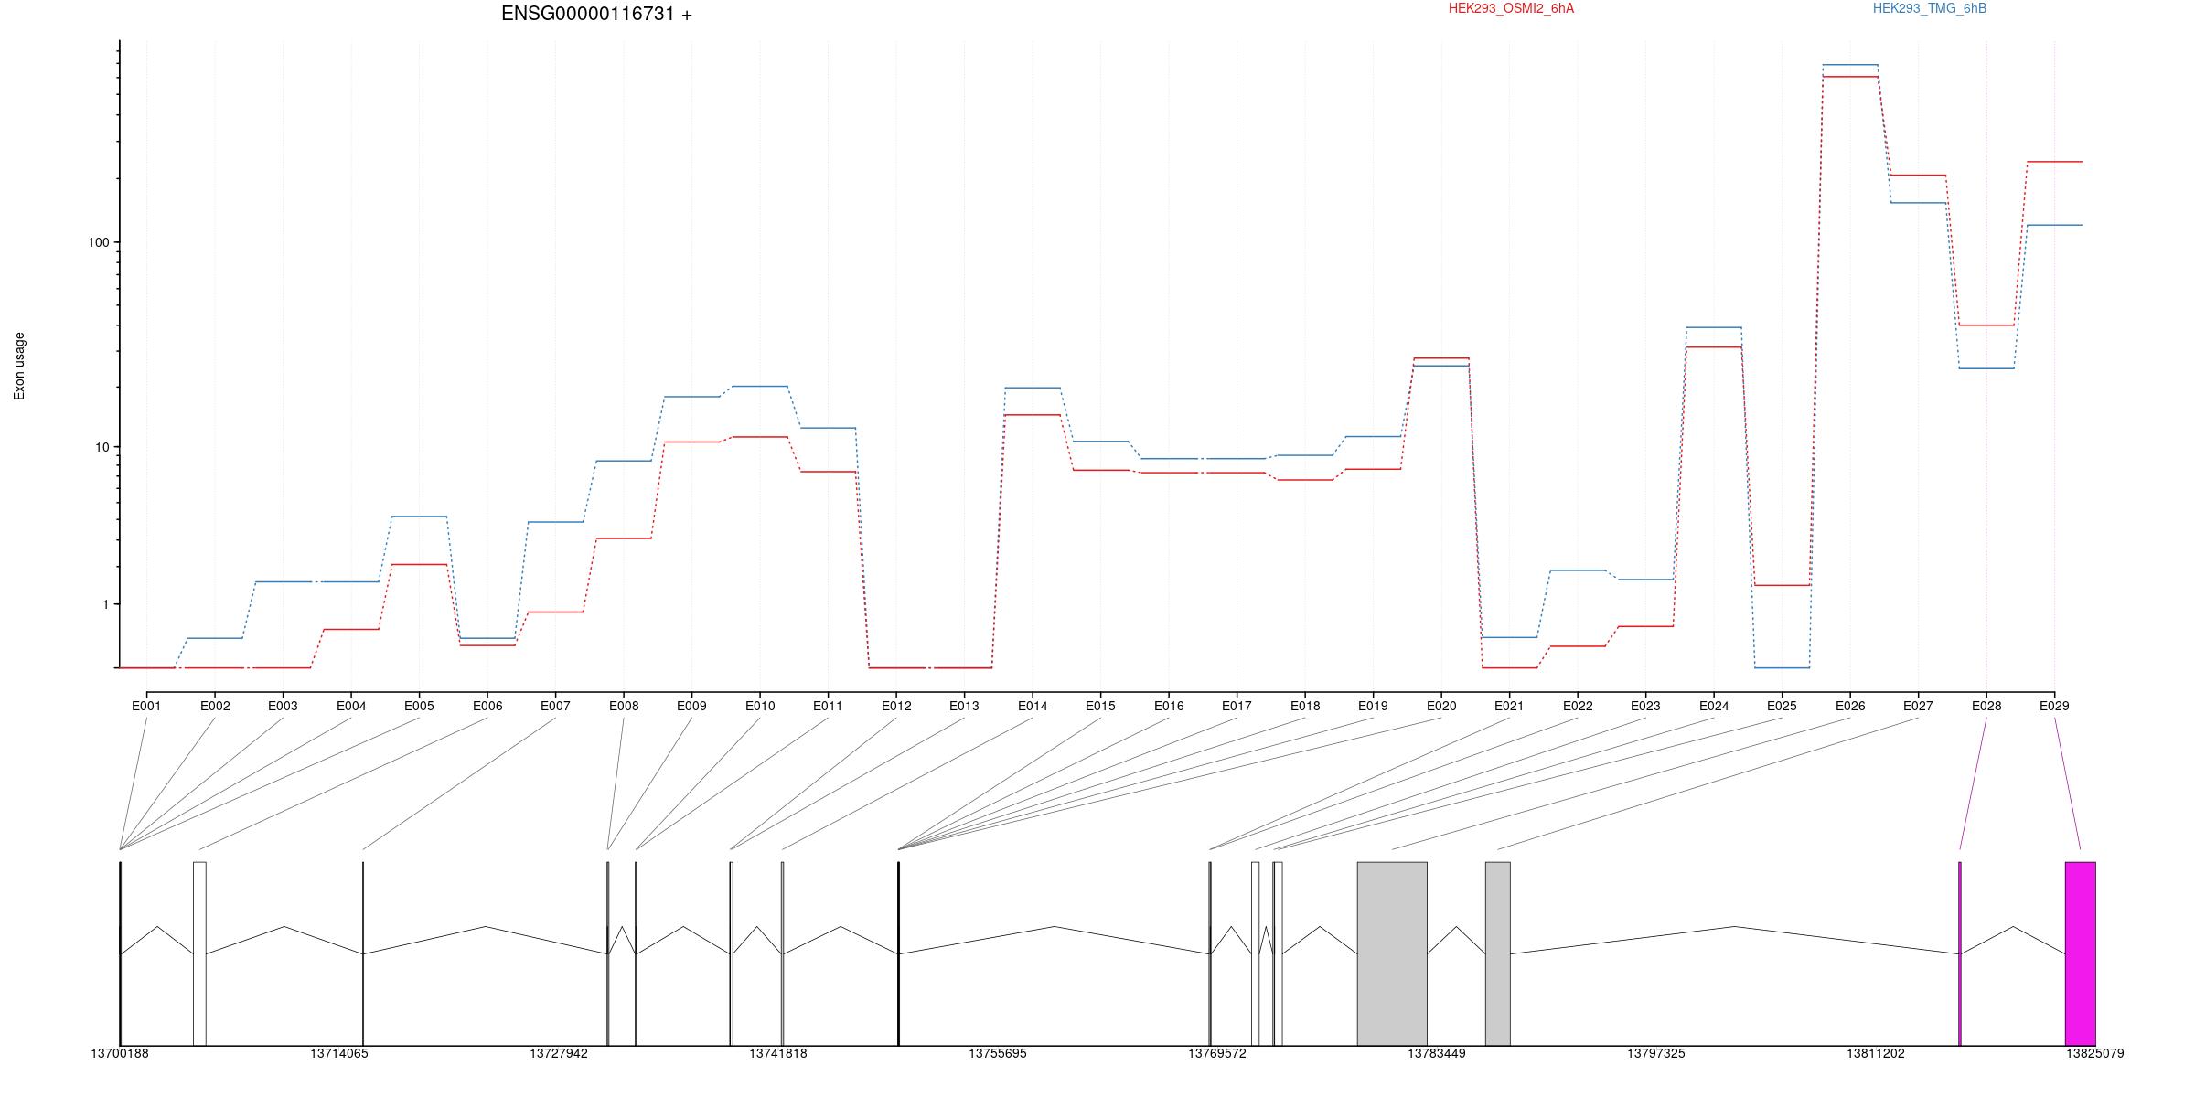This screenshot has width=2195, height=1097.
Task: Click exon label E012
Action: point(896,706)
